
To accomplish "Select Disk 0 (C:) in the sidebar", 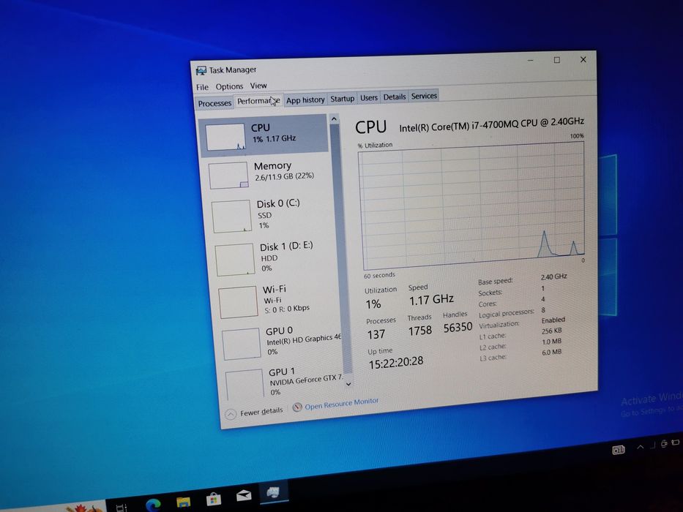I will pyautogui.click(x=270, y=214).
